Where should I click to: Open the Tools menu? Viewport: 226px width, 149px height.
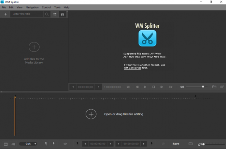57,7
